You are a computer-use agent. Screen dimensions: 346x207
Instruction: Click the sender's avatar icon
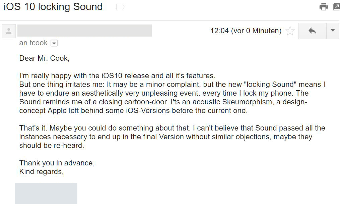point(9,31)
